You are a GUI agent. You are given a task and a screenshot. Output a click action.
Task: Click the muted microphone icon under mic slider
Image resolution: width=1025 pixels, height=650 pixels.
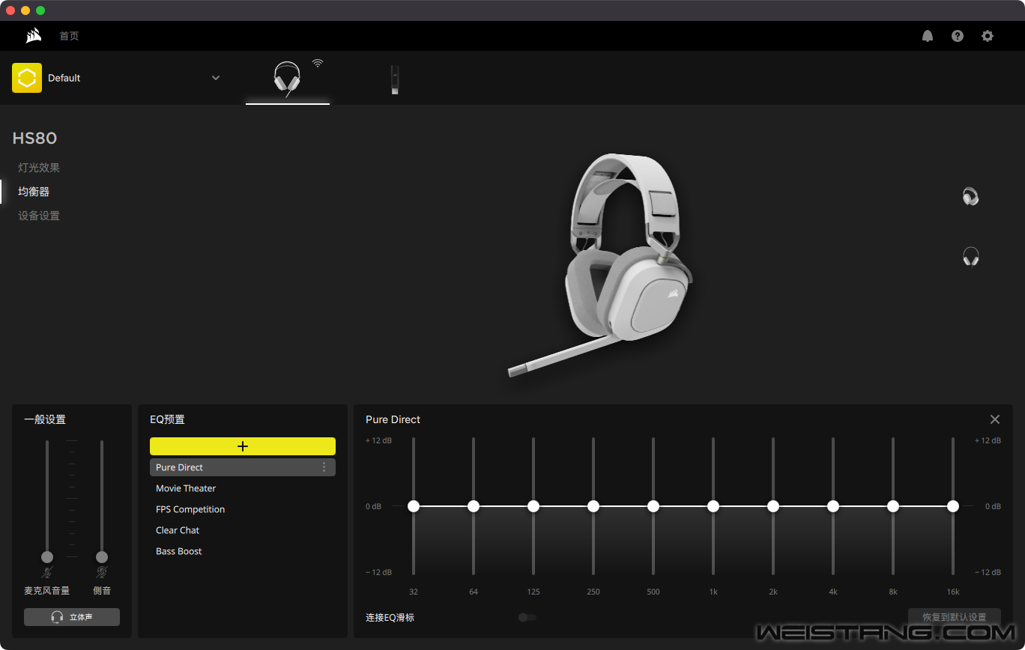47,573
